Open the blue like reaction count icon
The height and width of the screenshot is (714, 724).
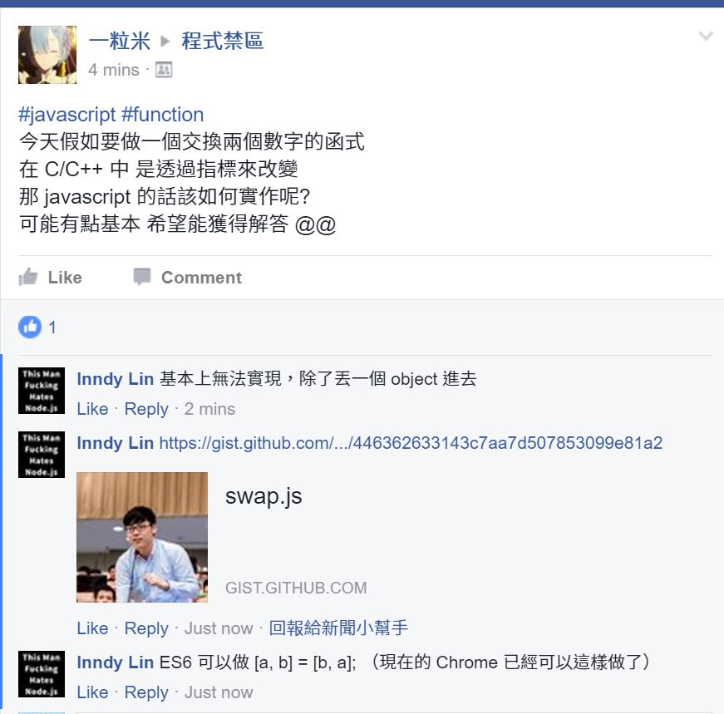(30, 327)
